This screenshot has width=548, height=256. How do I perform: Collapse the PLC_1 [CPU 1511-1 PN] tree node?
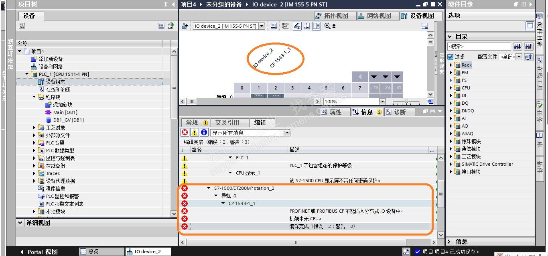[x=27, y=74]
